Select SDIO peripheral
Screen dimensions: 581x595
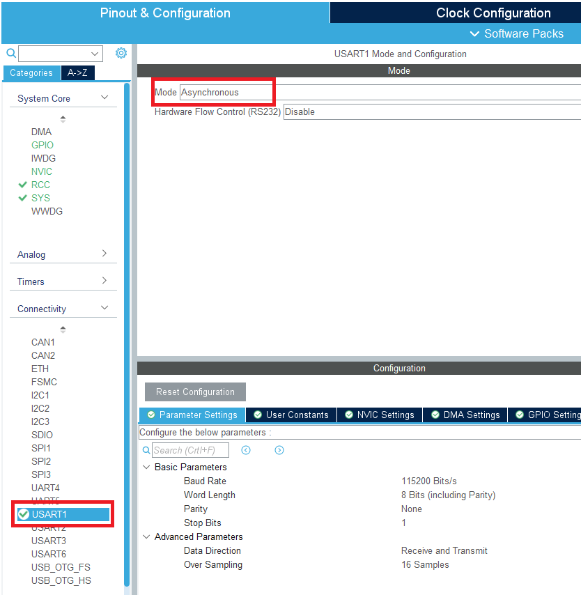(42, 435)
